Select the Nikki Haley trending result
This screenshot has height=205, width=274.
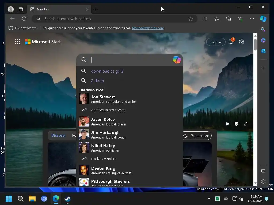[130, 147]
